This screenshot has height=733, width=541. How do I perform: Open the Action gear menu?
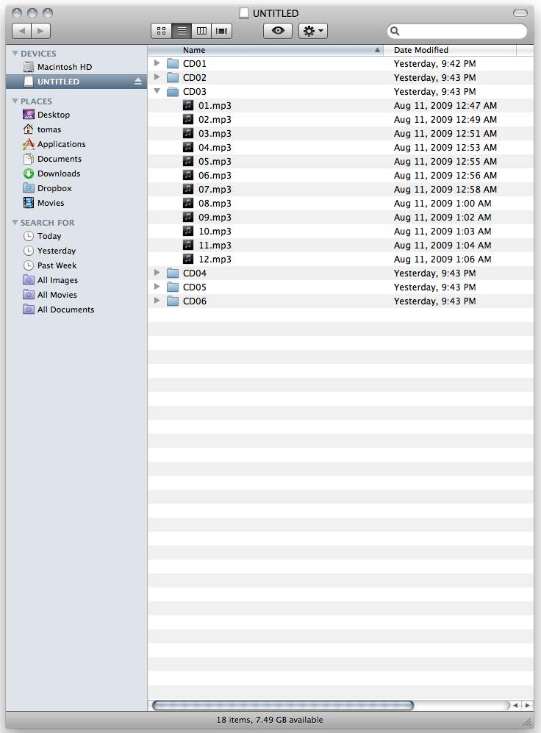click(x=313, y=31)
